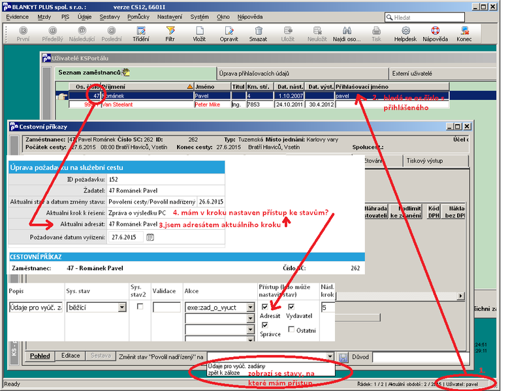
Task: Save state change with the diskette icon
Action: [x=343, y=357]
